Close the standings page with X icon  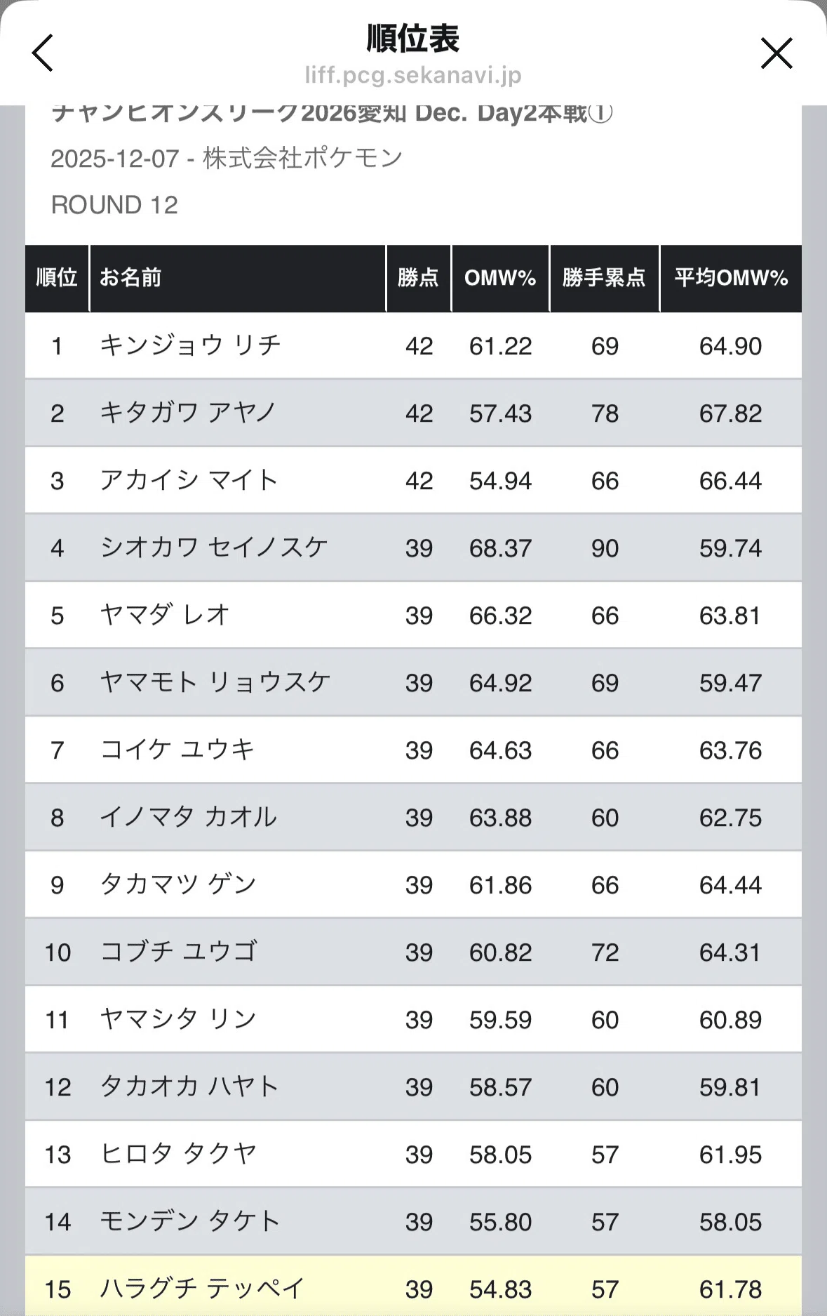point(776,53)
